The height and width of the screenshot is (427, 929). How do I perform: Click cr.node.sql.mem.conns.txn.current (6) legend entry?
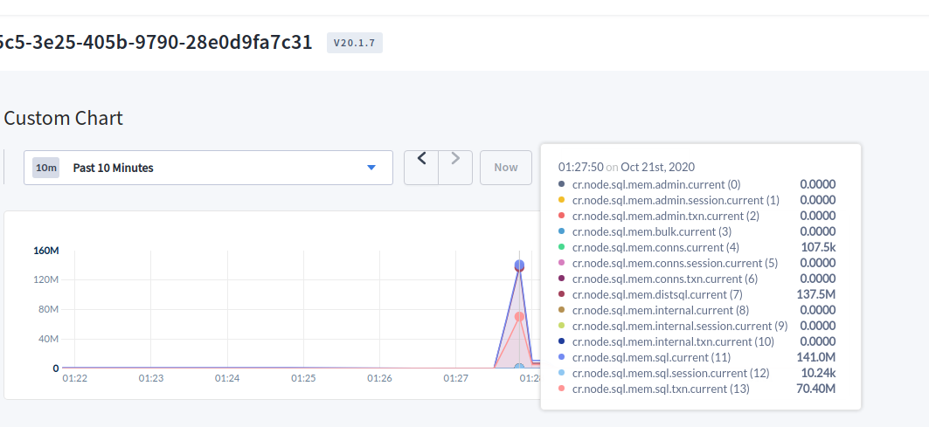[x=665, y=279]
